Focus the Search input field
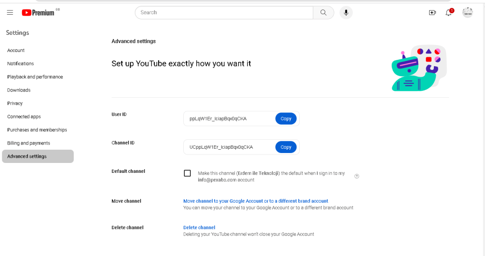 (224, 13)
